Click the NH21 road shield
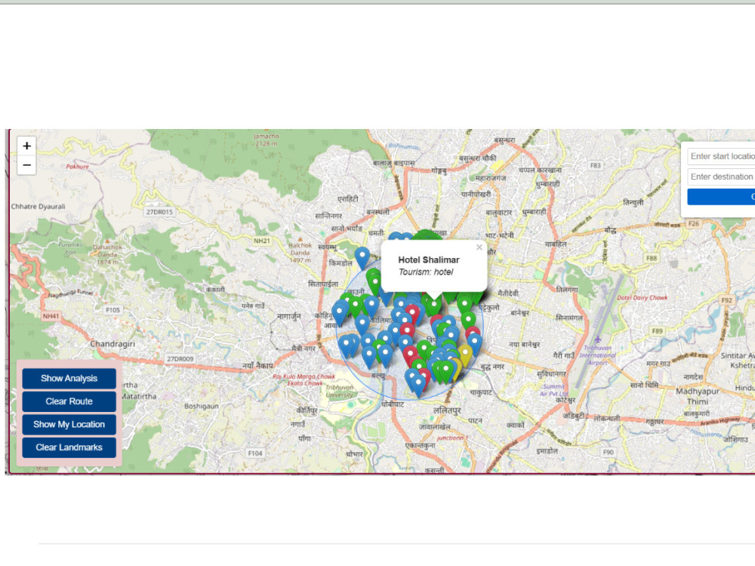 pyautogui.click(x=262, y=241)
